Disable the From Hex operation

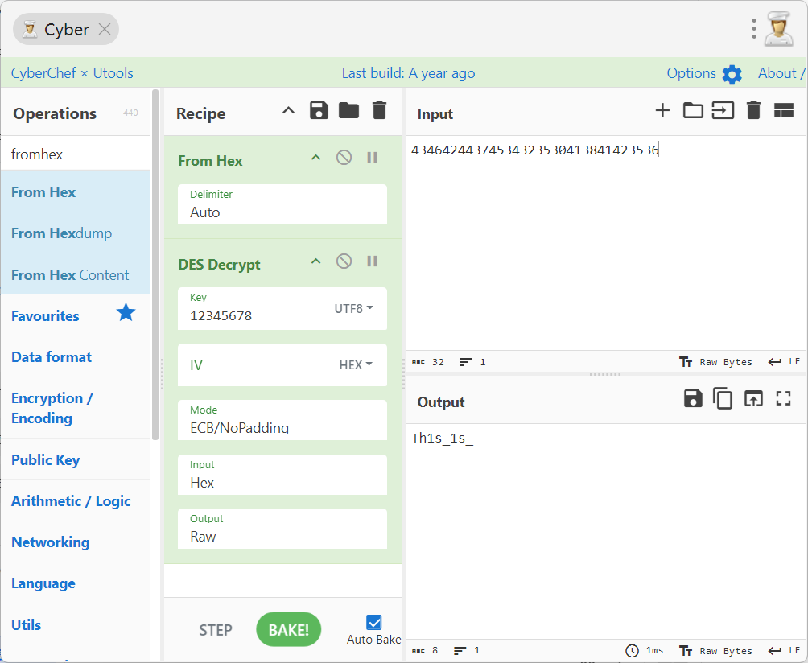(344, 158)
